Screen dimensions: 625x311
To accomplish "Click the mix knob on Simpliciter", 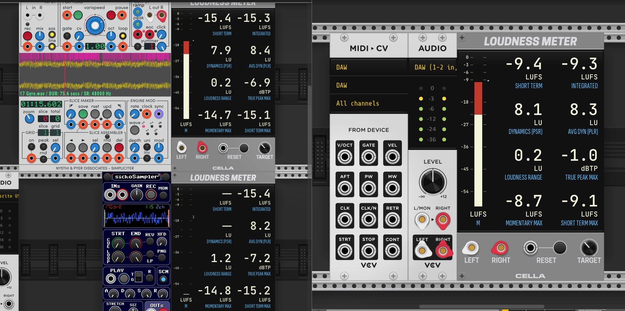I will pyautogui.click(x=40, y=36).
